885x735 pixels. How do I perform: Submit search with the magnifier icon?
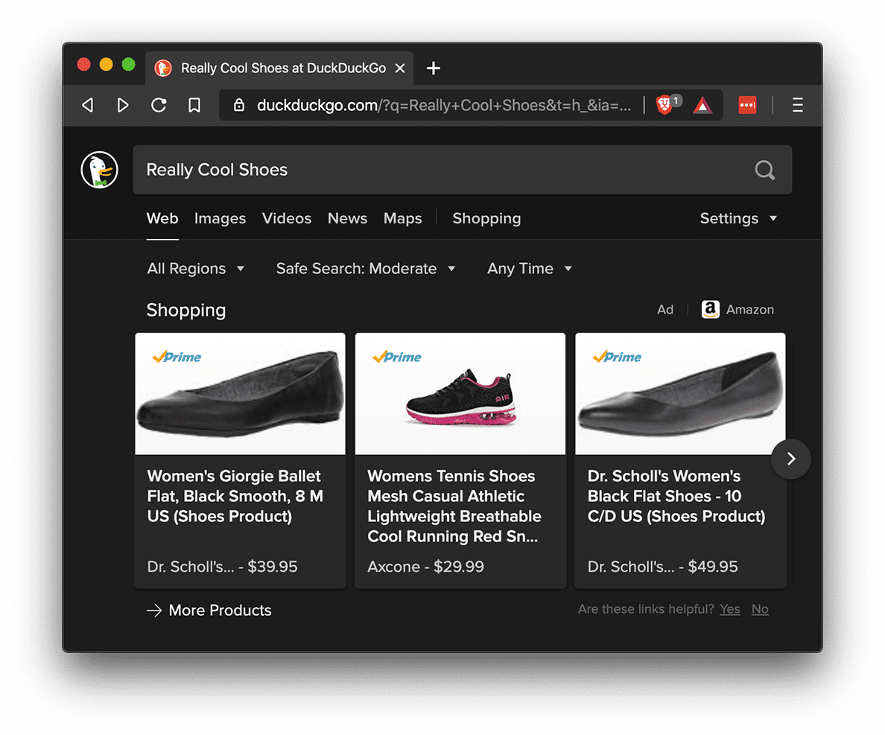pos(765,170)
